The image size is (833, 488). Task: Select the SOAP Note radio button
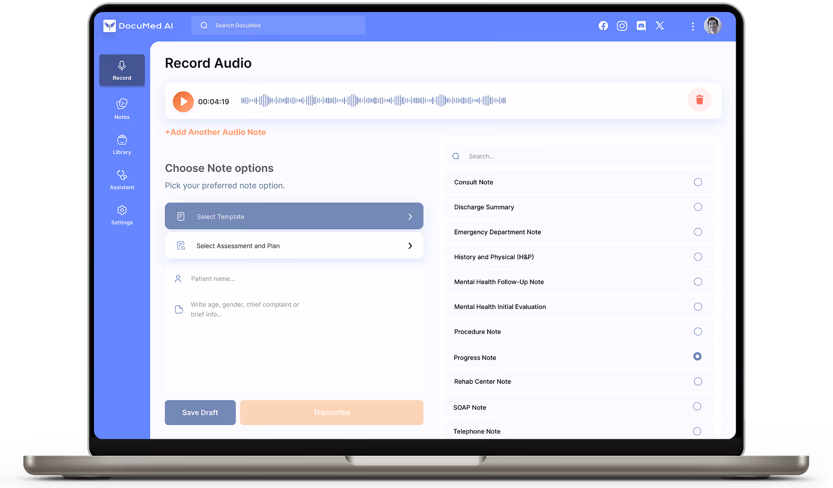point(697,407)
